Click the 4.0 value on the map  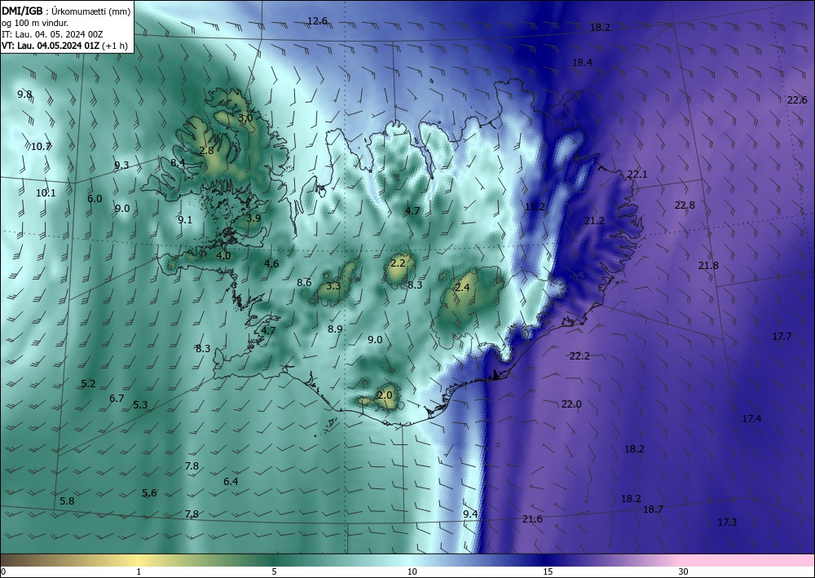[x=223, y=256]
